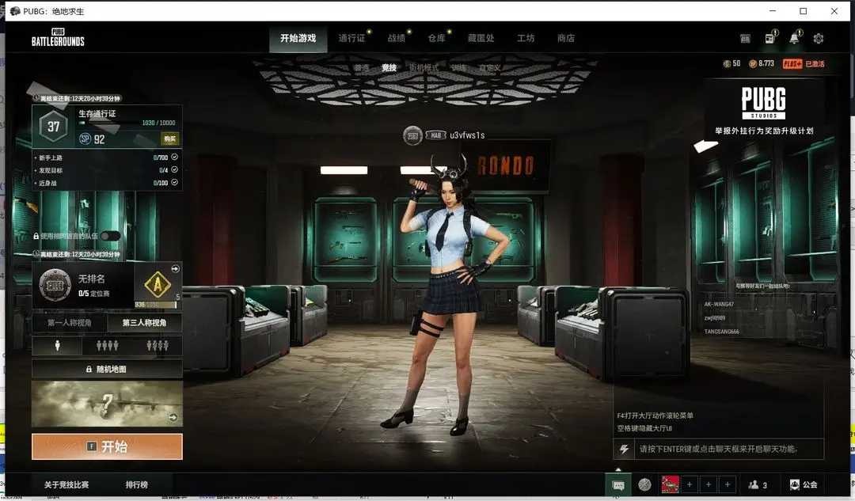
Task: Select the 普通 match mode
Action: point(362,68)
